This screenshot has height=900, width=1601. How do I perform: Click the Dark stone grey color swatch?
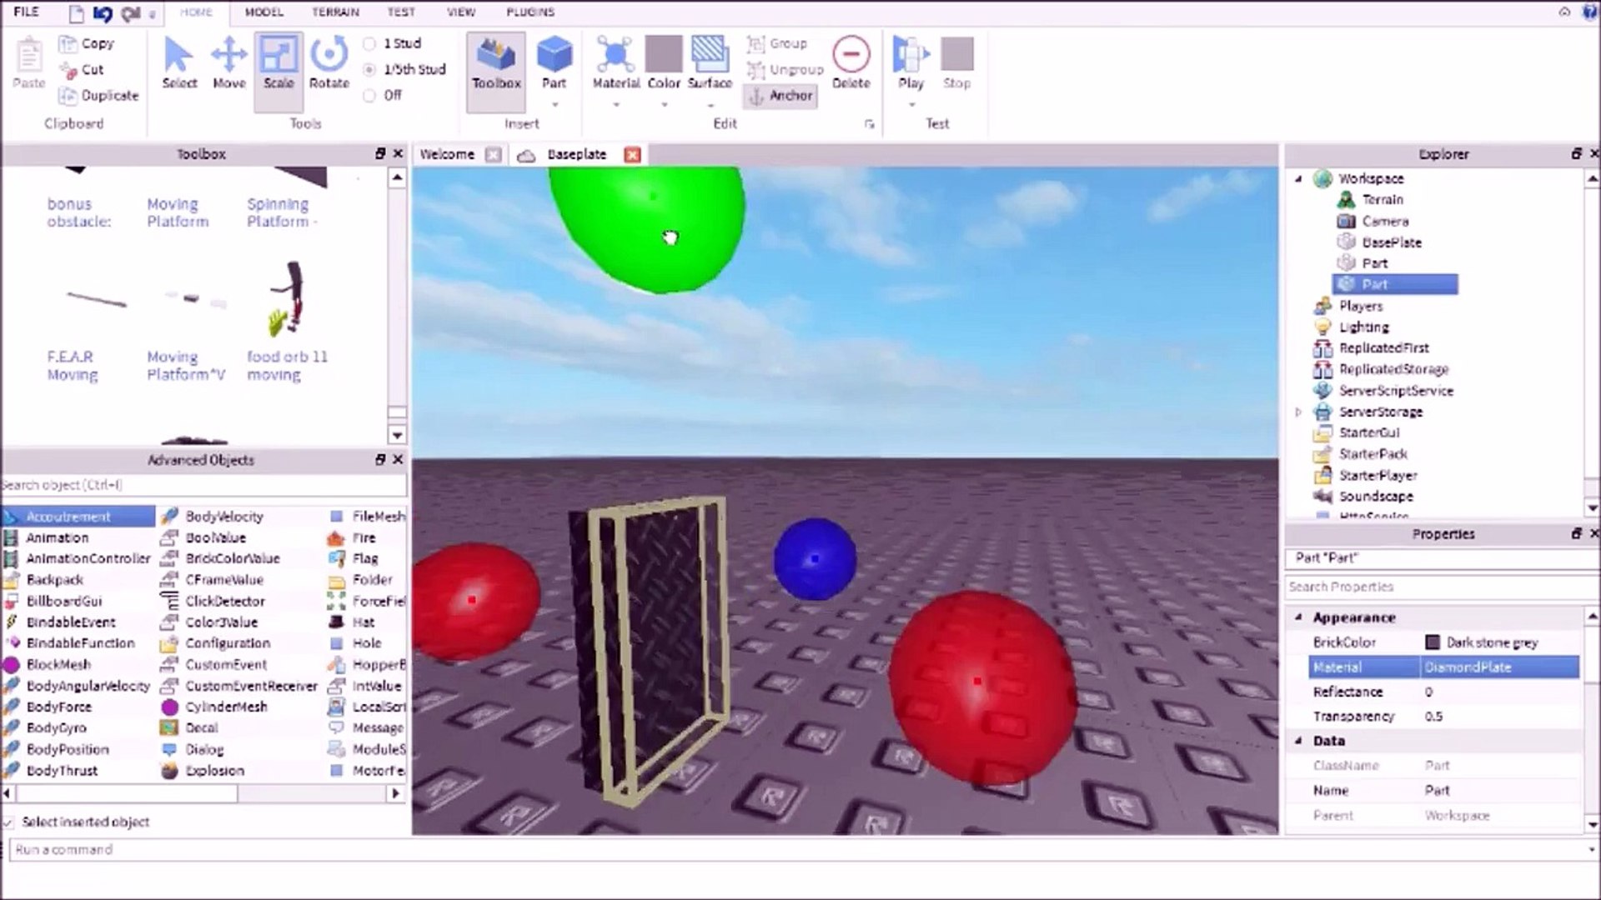coord(1433,642)
